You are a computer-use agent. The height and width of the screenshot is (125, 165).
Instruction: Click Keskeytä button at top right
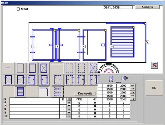tap(147, 7)
